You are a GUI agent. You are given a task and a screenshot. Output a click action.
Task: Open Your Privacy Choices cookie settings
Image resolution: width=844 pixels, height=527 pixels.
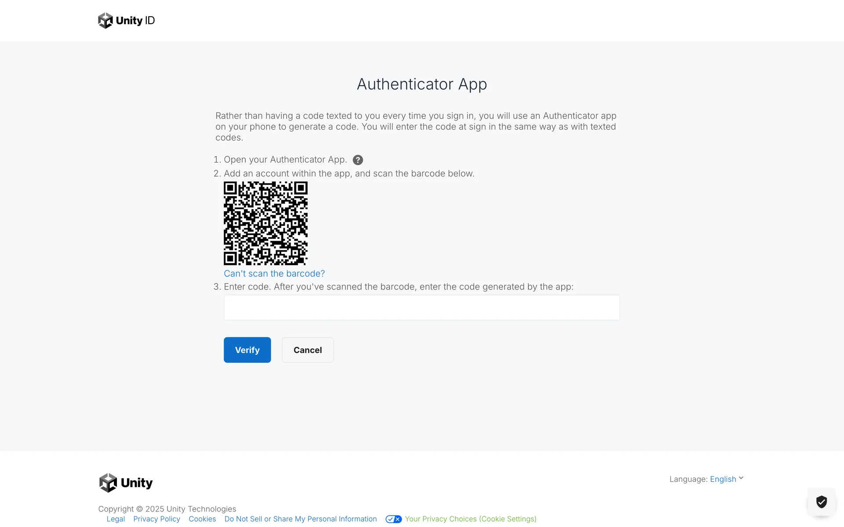(x=470, y=519)
